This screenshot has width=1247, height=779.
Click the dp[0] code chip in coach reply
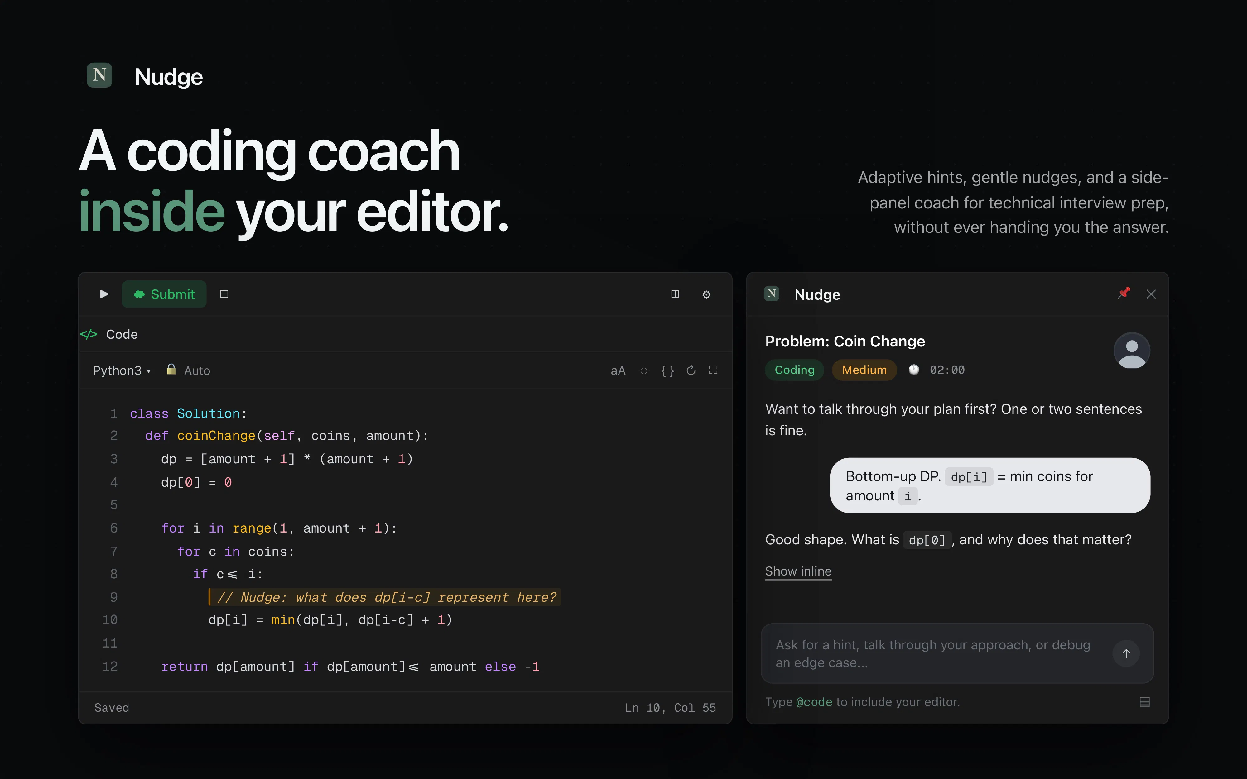(927, 540)
